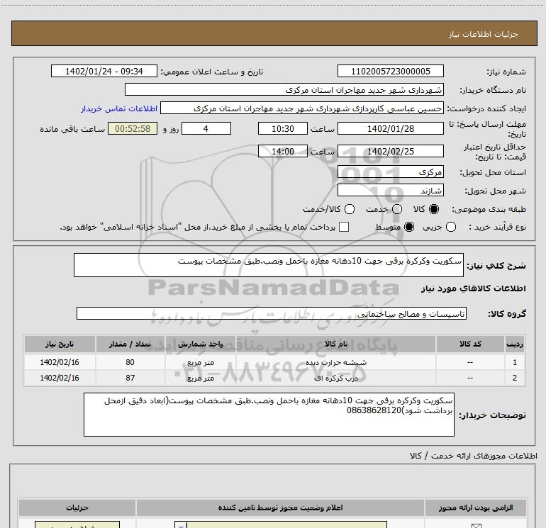Select the کالا/خدمت radio button
The width and height of the screenshot is (546, 528).
[x=350, y=209]
